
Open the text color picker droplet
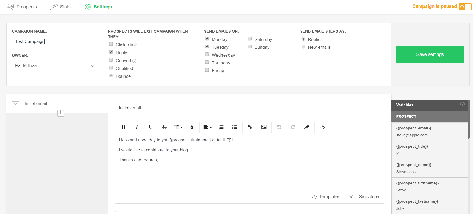point(192,127)
